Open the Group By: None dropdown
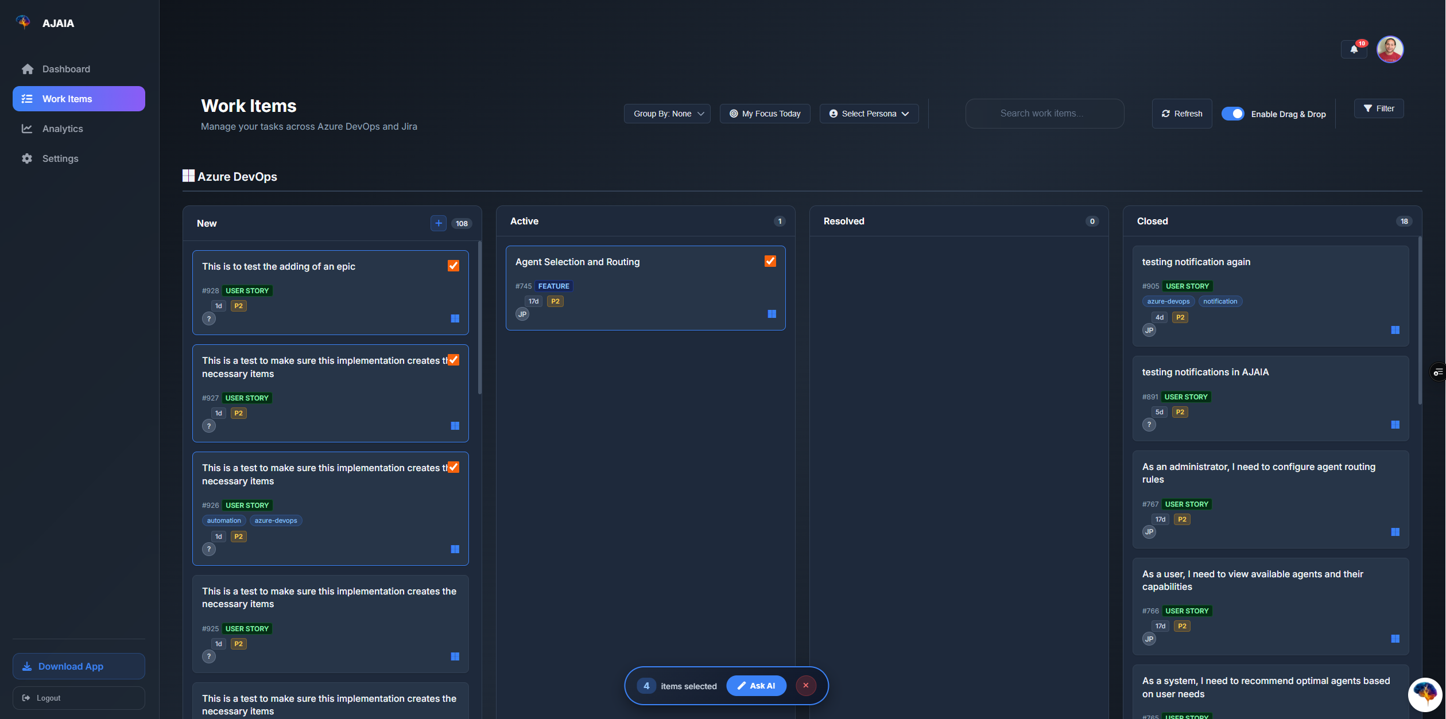 (x=666, y=114)
